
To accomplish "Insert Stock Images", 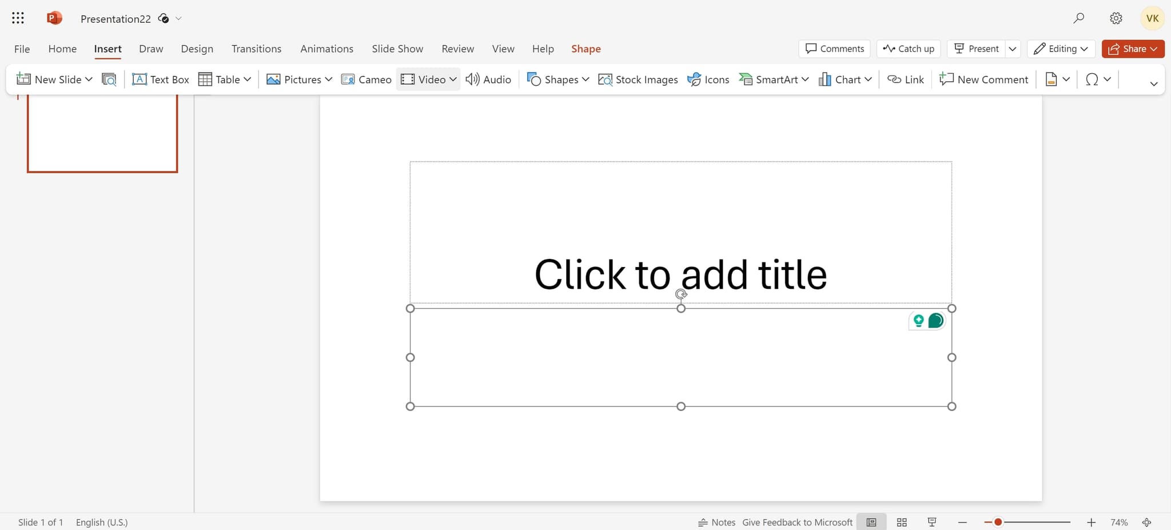I will tap(638, 79).
